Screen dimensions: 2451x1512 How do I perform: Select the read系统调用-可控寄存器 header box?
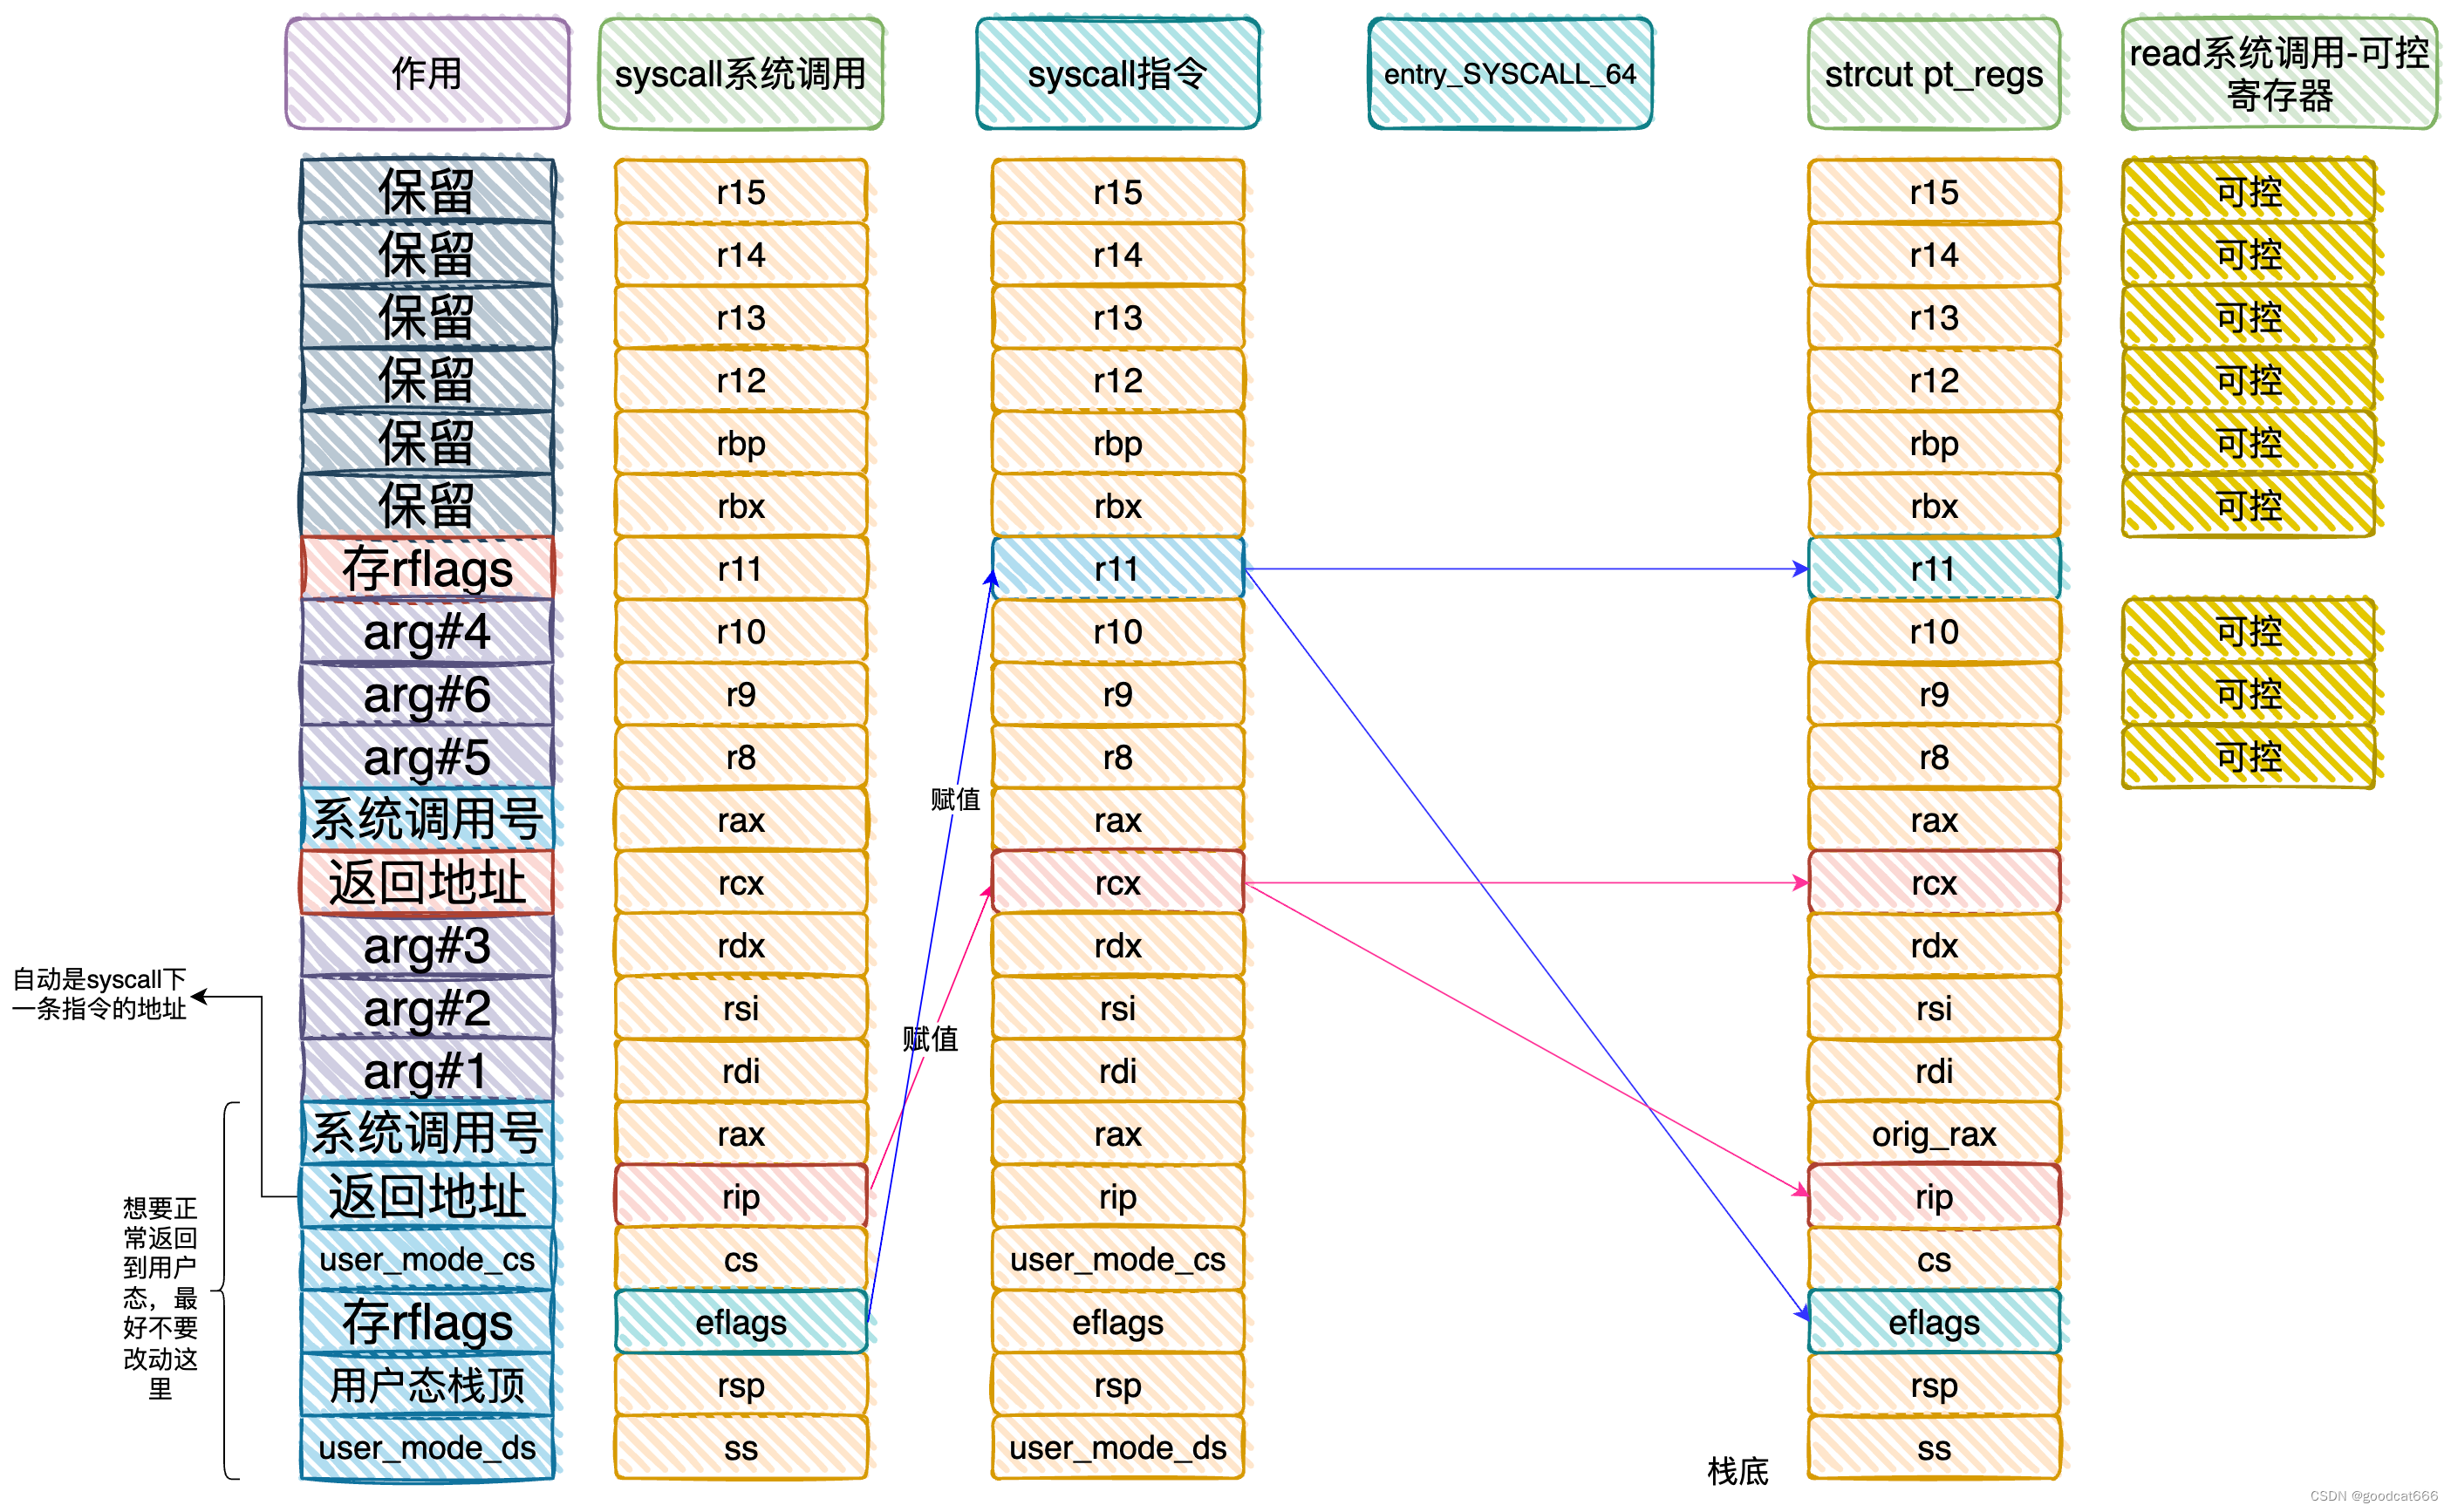[x=2279, y=73]
